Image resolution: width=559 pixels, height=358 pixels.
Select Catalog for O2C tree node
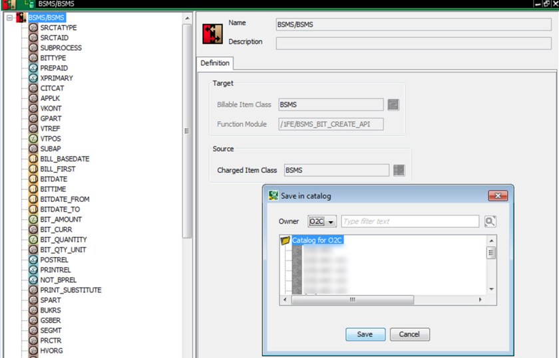pyautogui.click(x=317, y=240)
